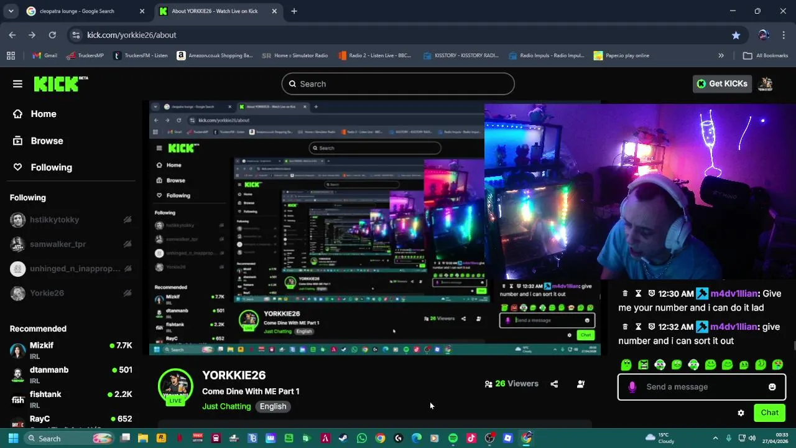The height and width of the screenshot is (448, 796).
Task: Open the Kick user profile avatar menu
Action: pos(766,84)
